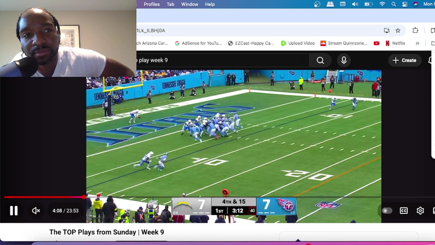This screenshot has width=435, height=245.
Task: Click the card-shaped menu bar icon
Action: pos(343,4)
